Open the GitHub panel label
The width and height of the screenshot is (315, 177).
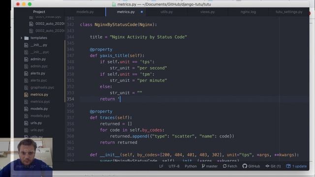(x=254, y=166)
